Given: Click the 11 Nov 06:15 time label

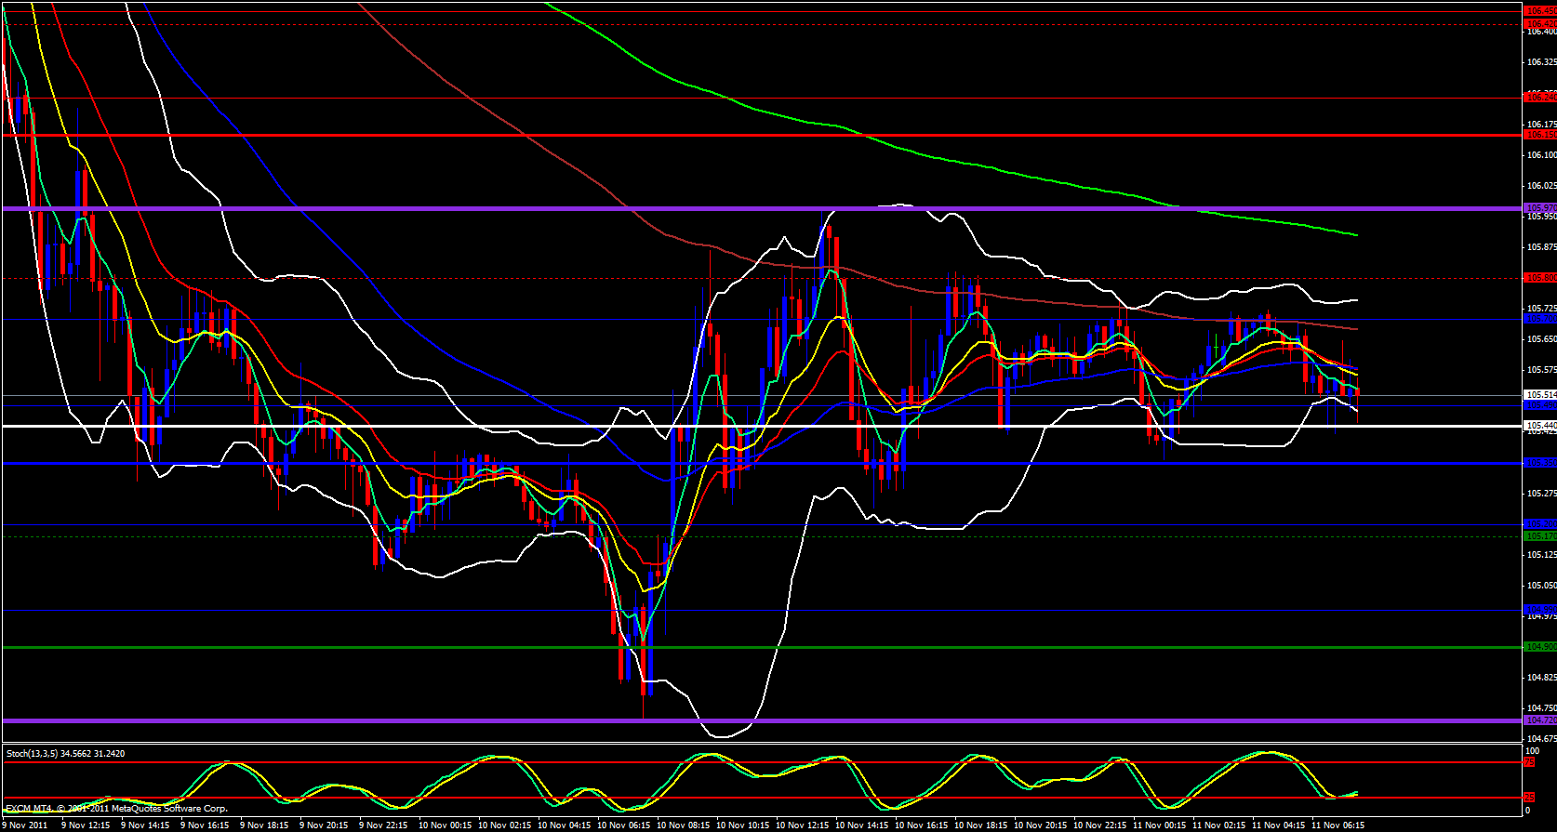Looking at the screenshot, I should coord(1339,825).
